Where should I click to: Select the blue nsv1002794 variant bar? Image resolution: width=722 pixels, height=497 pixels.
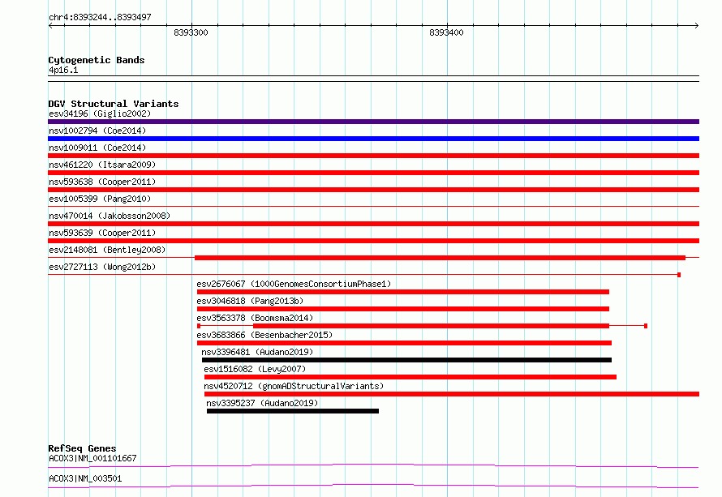click(x=373, y=139)
